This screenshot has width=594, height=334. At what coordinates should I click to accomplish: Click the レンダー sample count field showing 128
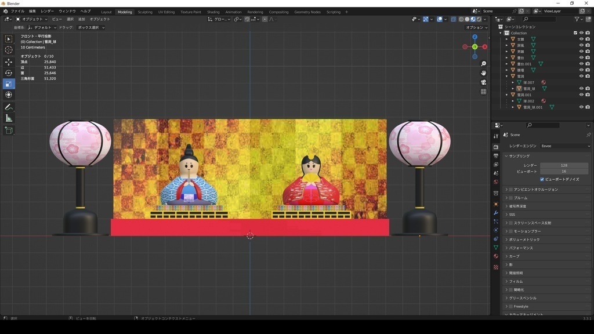tap(565, 165)
